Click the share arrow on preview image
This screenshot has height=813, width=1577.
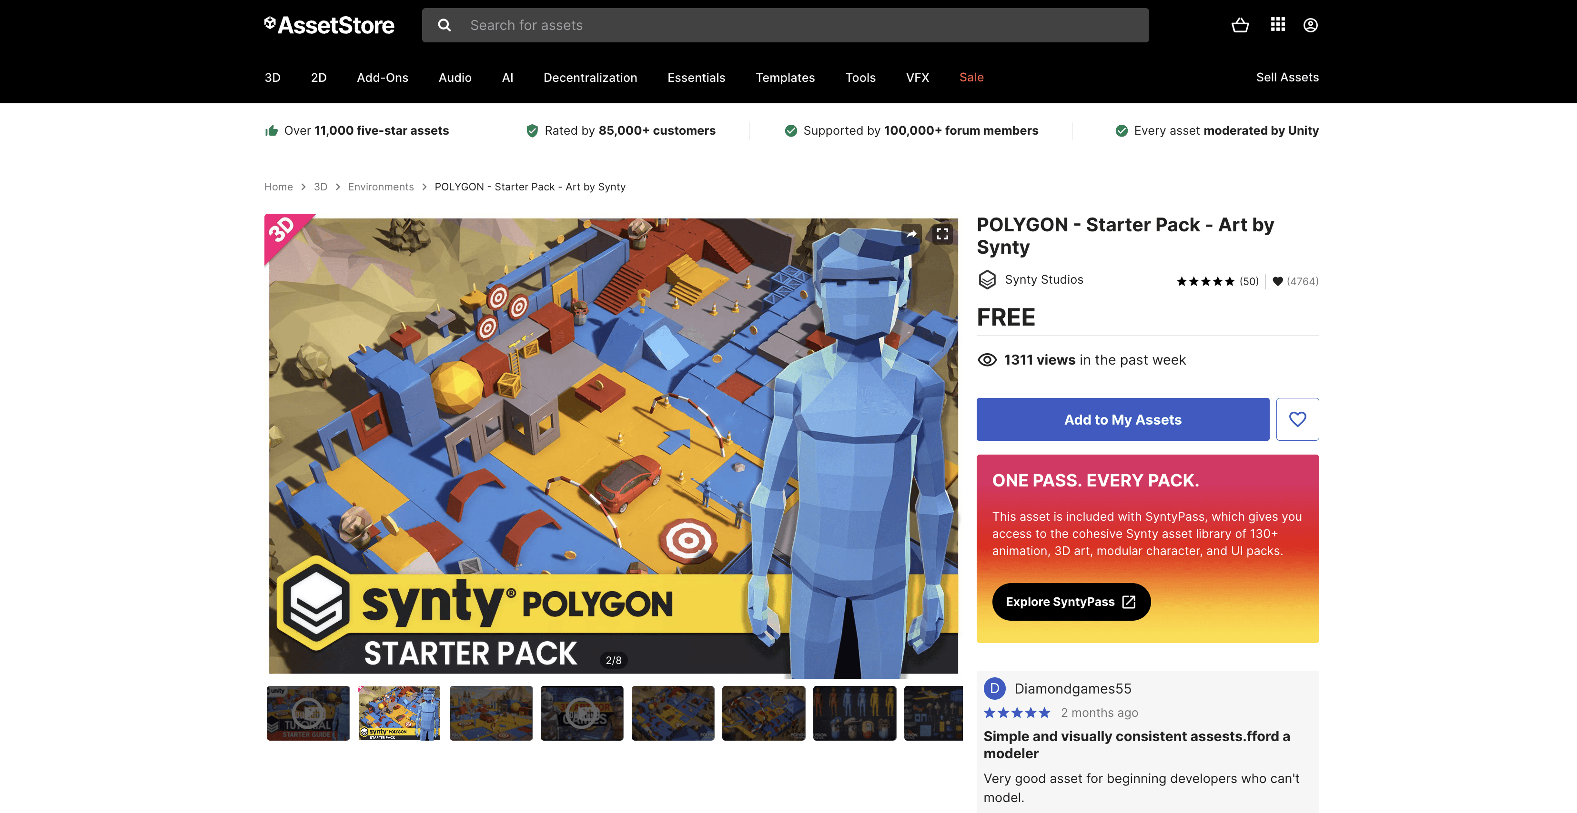[911, 234]
